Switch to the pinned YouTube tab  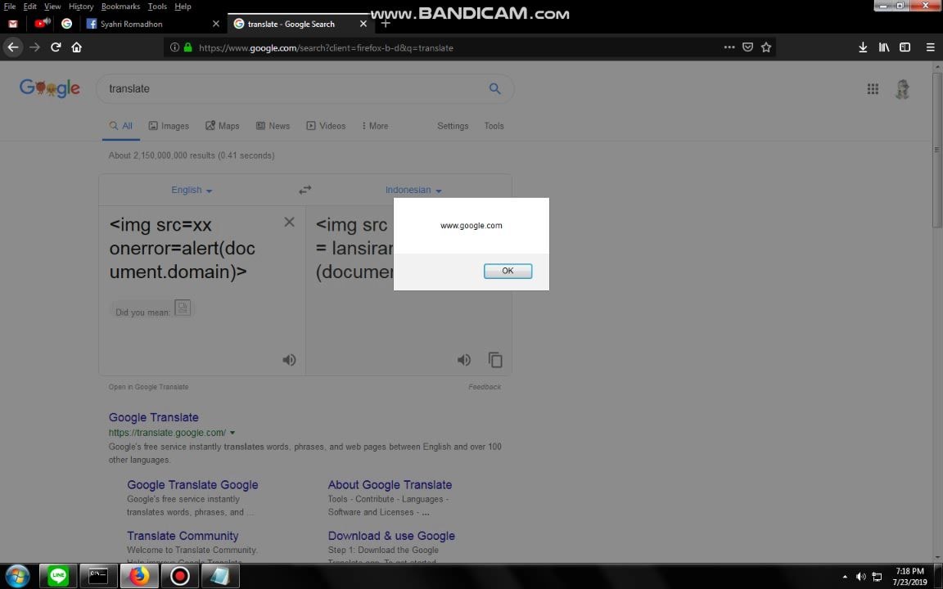(42, 24)
